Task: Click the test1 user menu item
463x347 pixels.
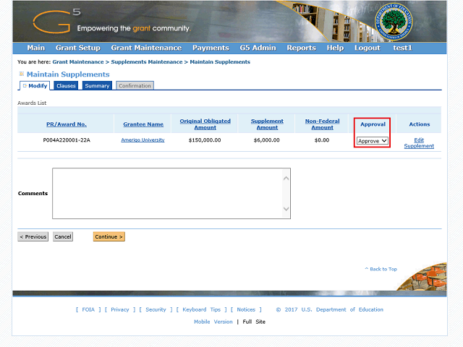Action: pyautogui.click(x=402, y=48)
